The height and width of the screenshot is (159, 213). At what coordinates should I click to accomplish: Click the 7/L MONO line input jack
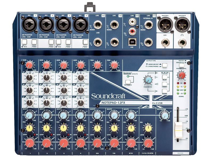coord(114,25)
